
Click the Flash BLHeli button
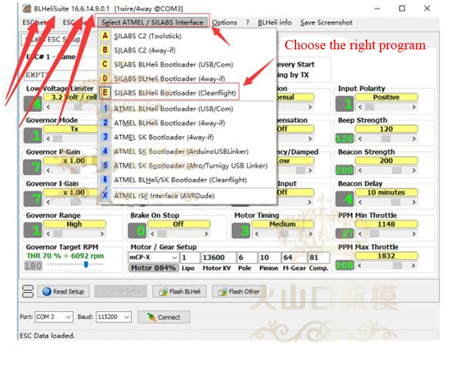(179, 291)
